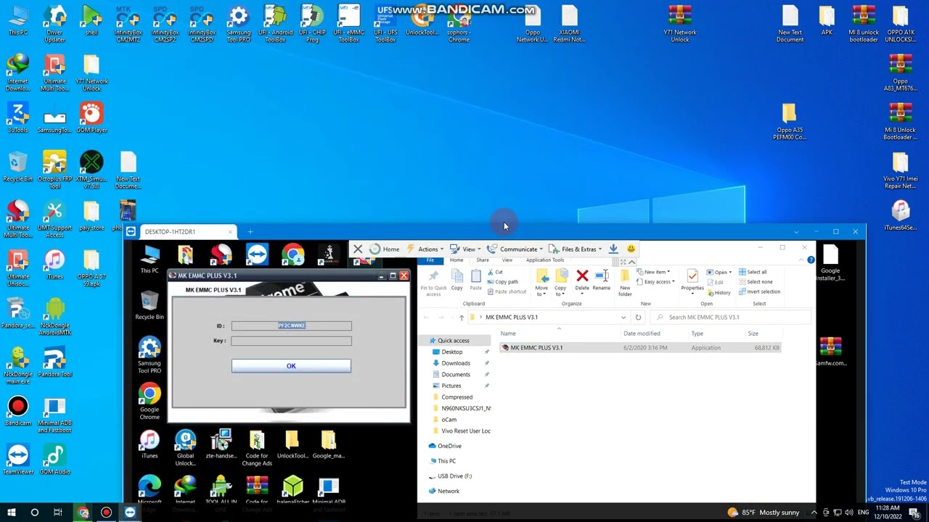The height and width of the screenshot is (522, 929).
Task: Open the TeamViewer View dropdown
Action: pos(465,249)
